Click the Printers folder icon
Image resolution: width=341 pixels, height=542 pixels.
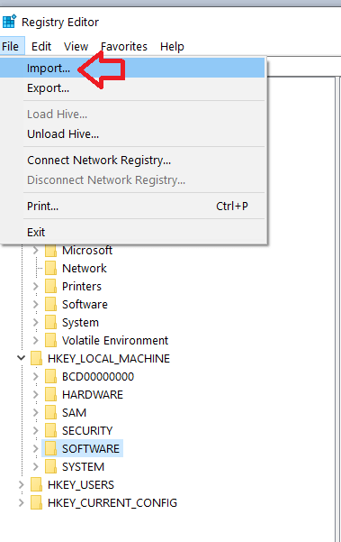click(50, 286)
